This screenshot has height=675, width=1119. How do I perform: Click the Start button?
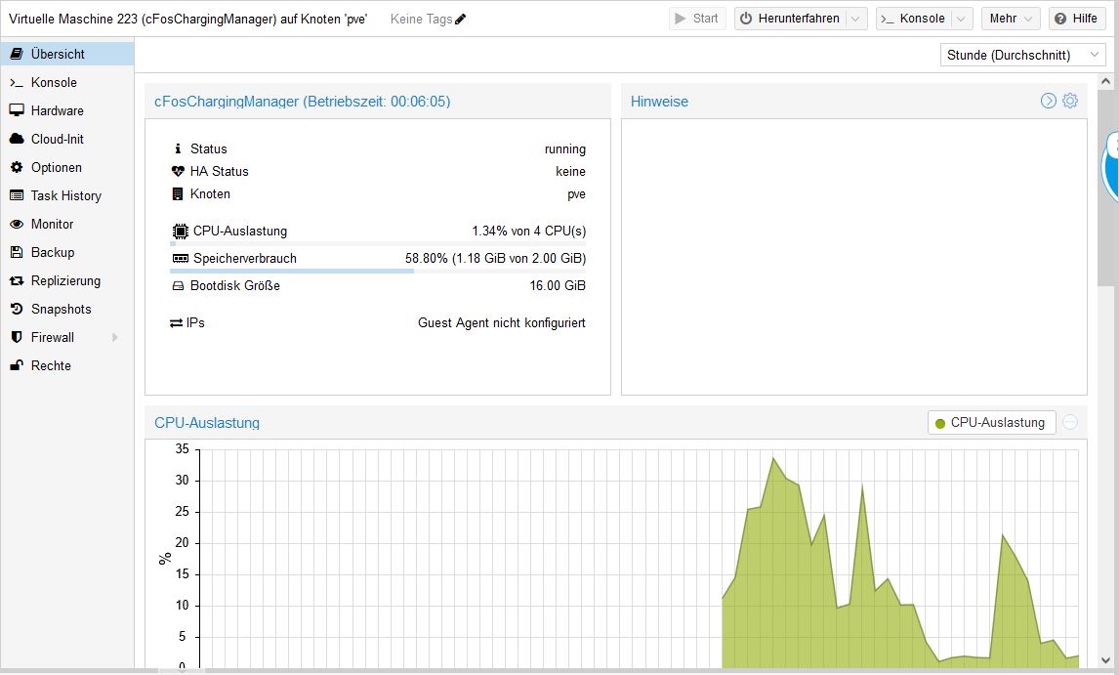pyautogui.click(x=697, y=19)
